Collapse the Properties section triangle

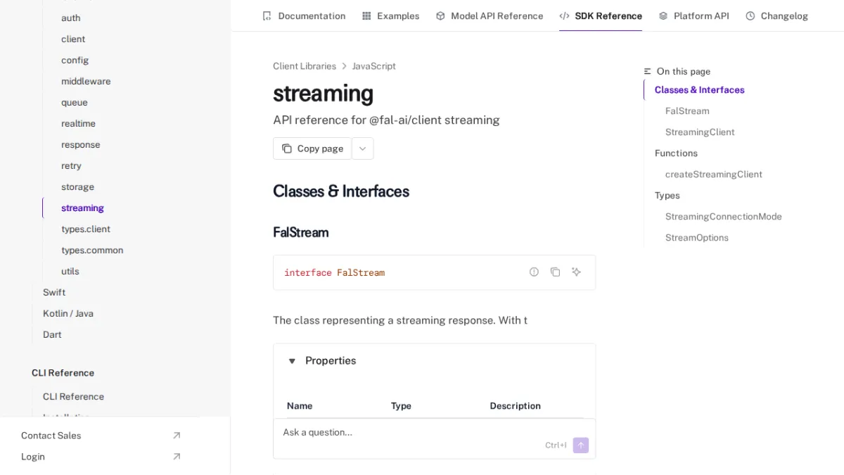pyautogui.click(x=292, y=361)
